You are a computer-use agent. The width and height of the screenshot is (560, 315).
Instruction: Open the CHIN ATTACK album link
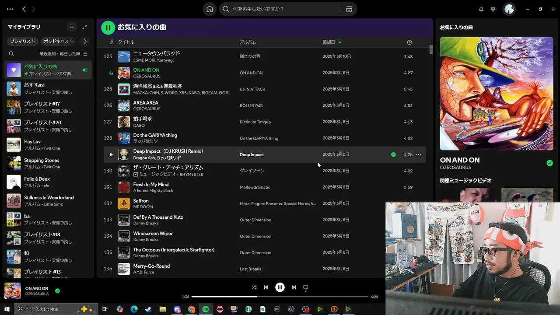click(x=252, y=89)
